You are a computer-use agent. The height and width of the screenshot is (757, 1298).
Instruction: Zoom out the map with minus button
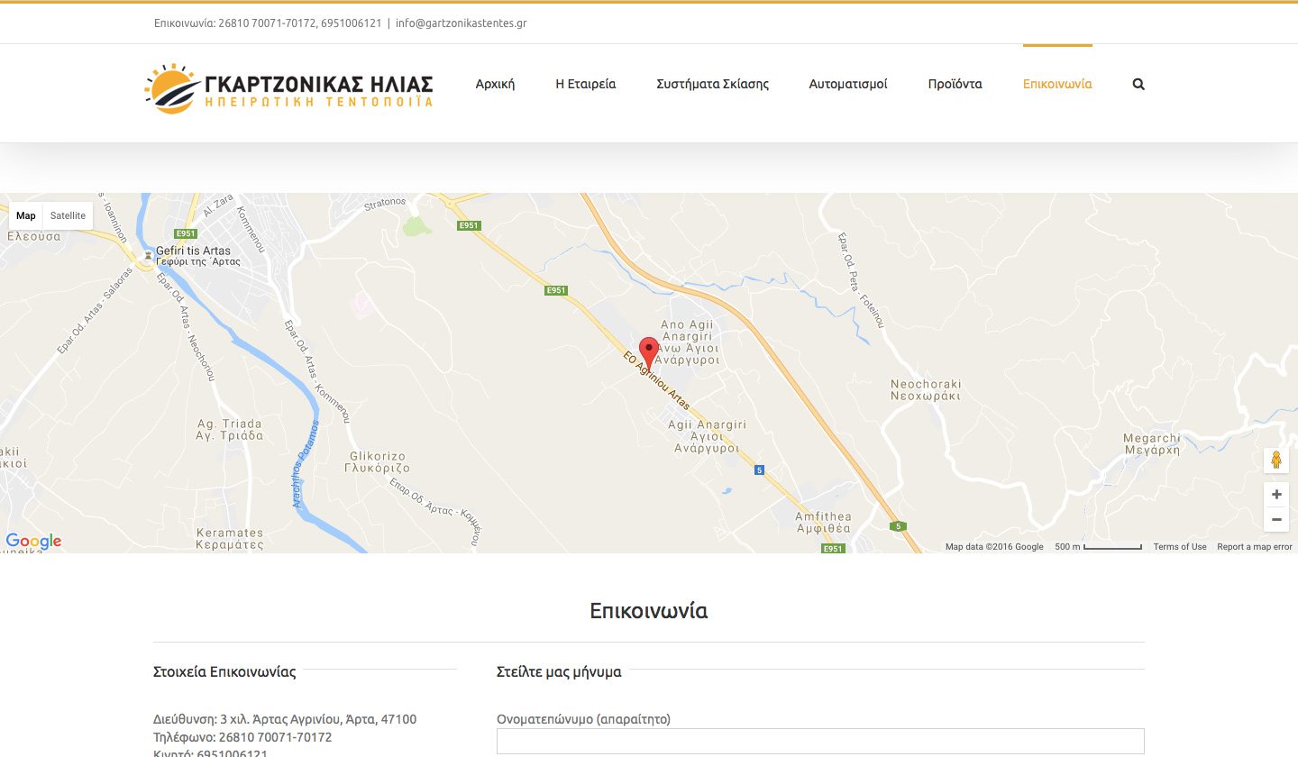[1275, 520]
